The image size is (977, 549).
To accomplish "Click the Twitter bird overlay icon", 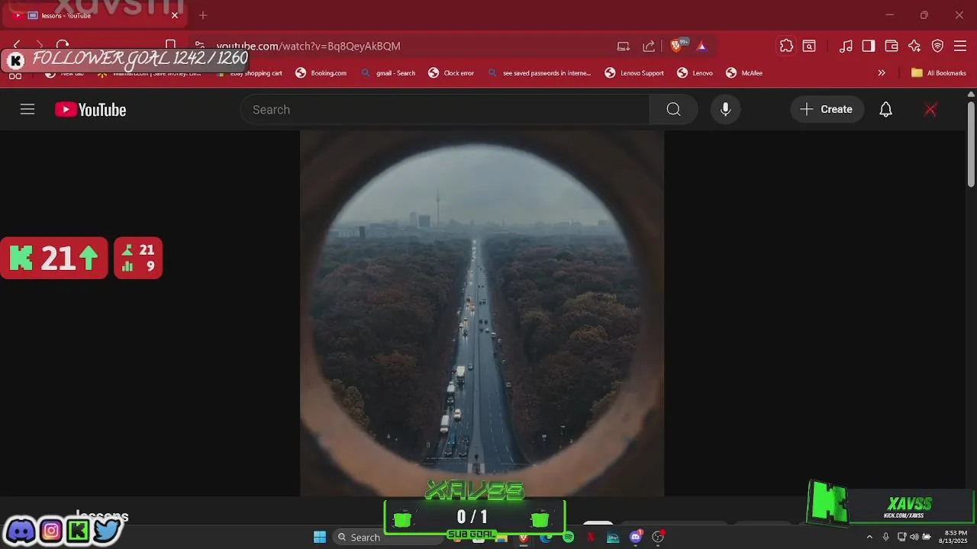I will (107, 530).
